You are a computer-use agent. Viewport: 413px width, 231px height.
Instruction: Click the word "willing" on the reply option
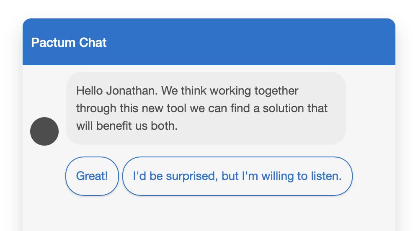278,176
